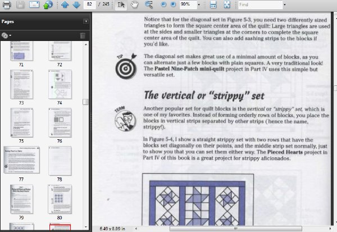
Task: Open page 74 thumbnail
Action: tap(60, 84)
